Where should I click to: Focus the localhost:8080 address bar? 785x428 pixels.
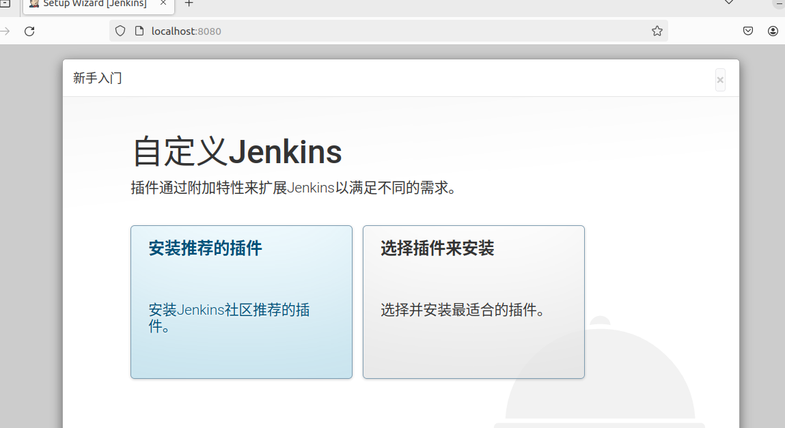pos(388,31)
